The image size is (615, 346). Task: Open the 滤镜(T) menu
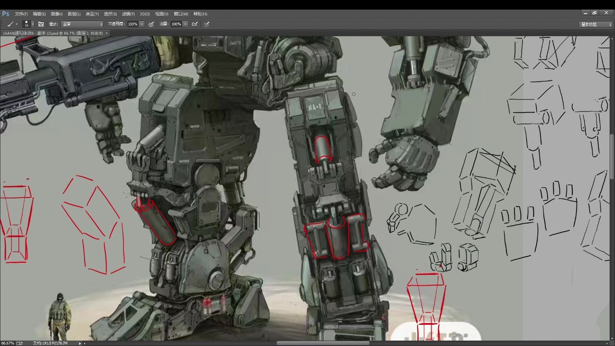coord(128,14)
